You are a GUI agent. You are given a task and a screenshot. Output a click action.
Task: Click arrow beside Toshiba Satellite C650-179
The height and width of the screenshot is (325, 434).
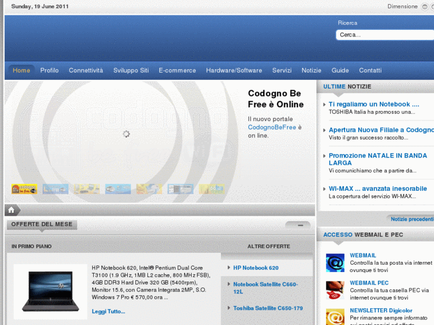(x=229, y=308)
